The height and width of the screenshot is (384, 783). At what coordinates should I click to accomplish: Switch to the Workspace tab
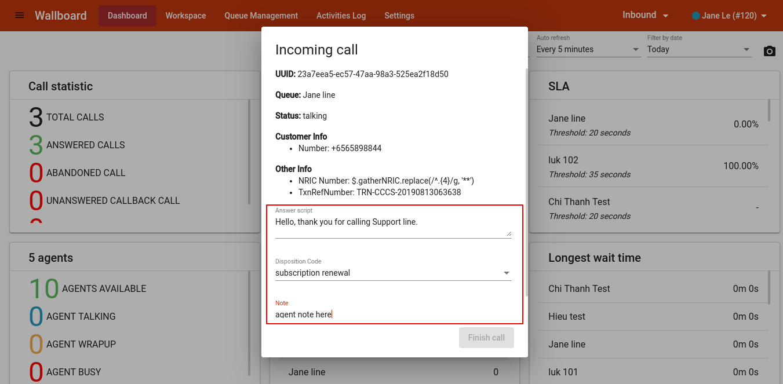[185, 16]
